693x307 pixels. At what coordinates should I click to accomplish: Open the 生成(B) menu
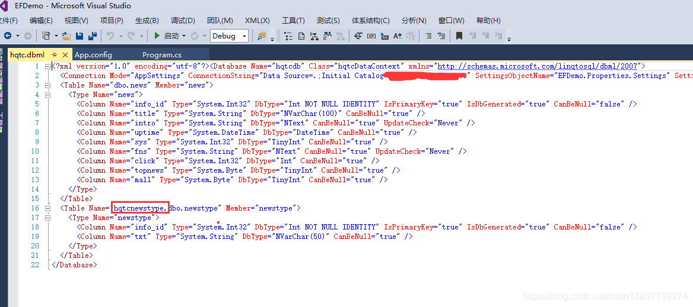coord(147,21)
